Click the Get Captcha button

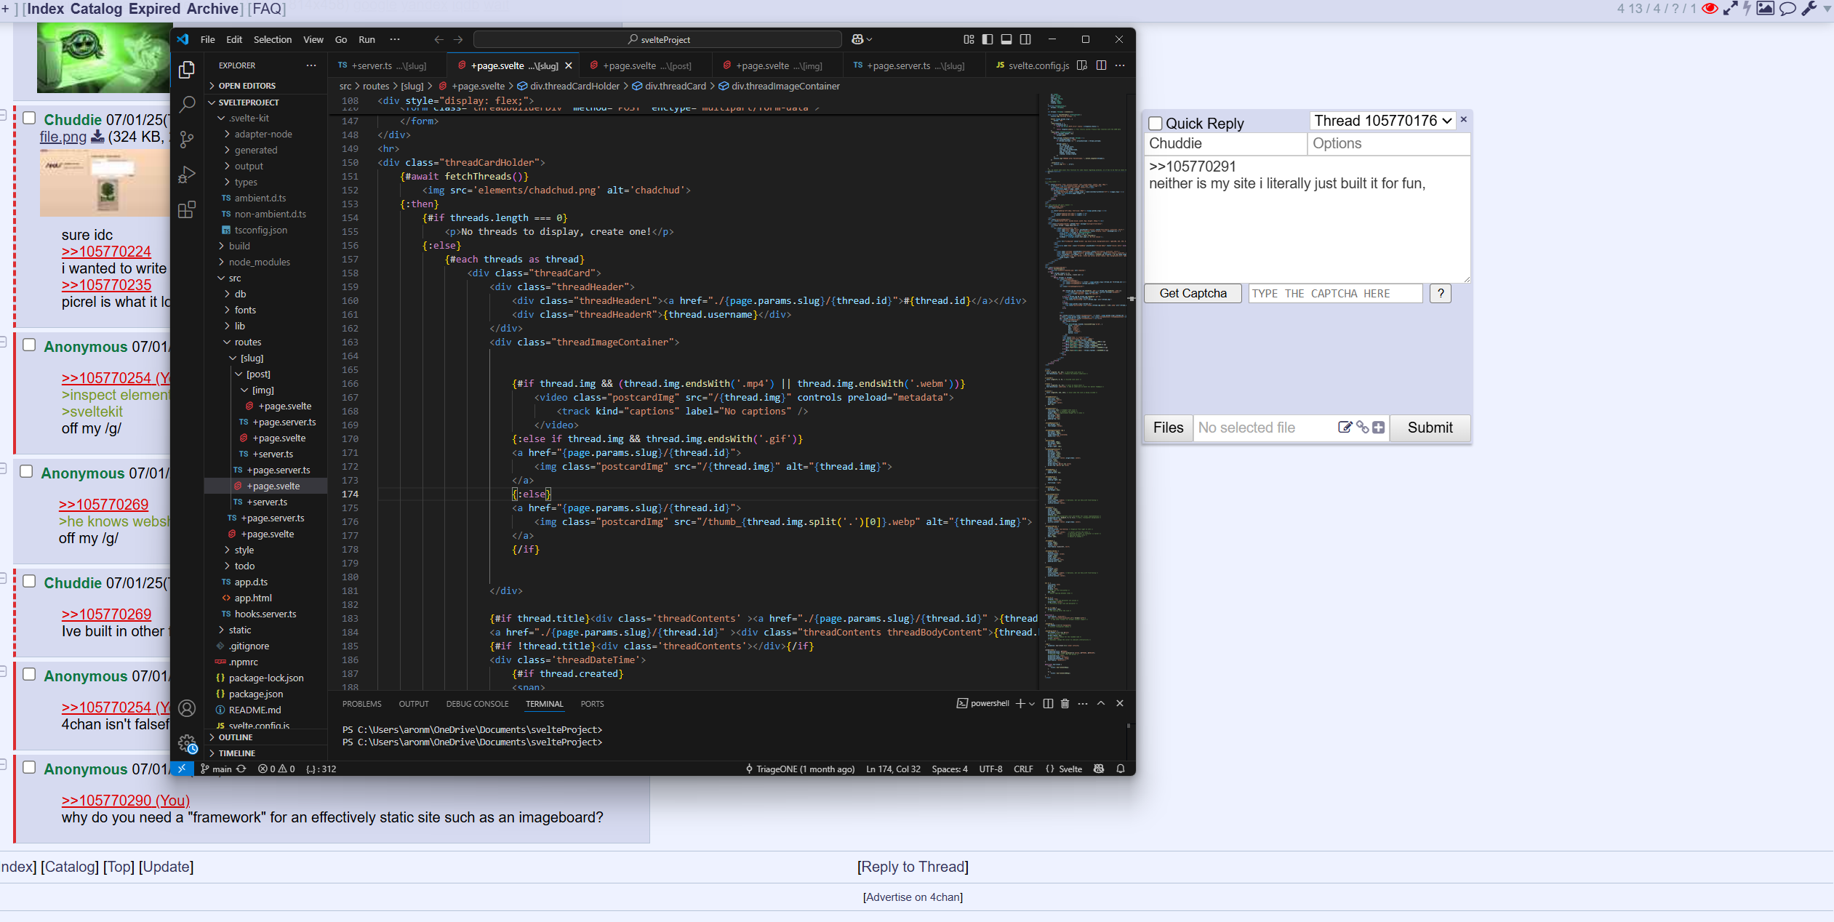tap(1193, 293)
